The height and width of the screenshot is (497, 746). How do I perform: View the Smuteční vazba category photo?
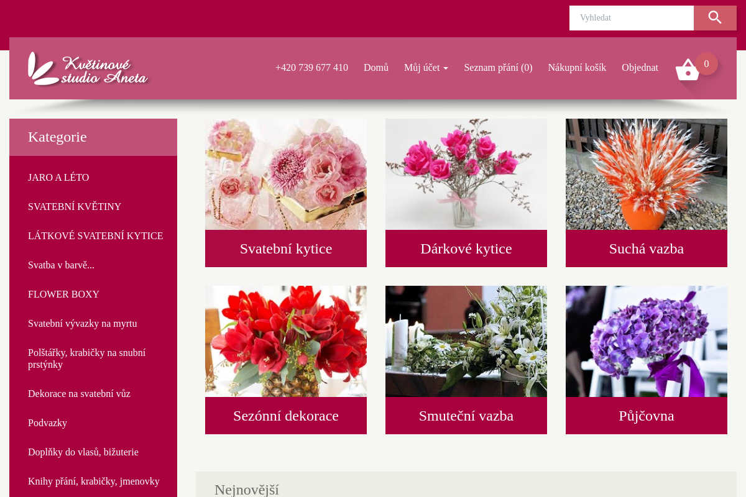pyautogui.click(x=466, y=341)
